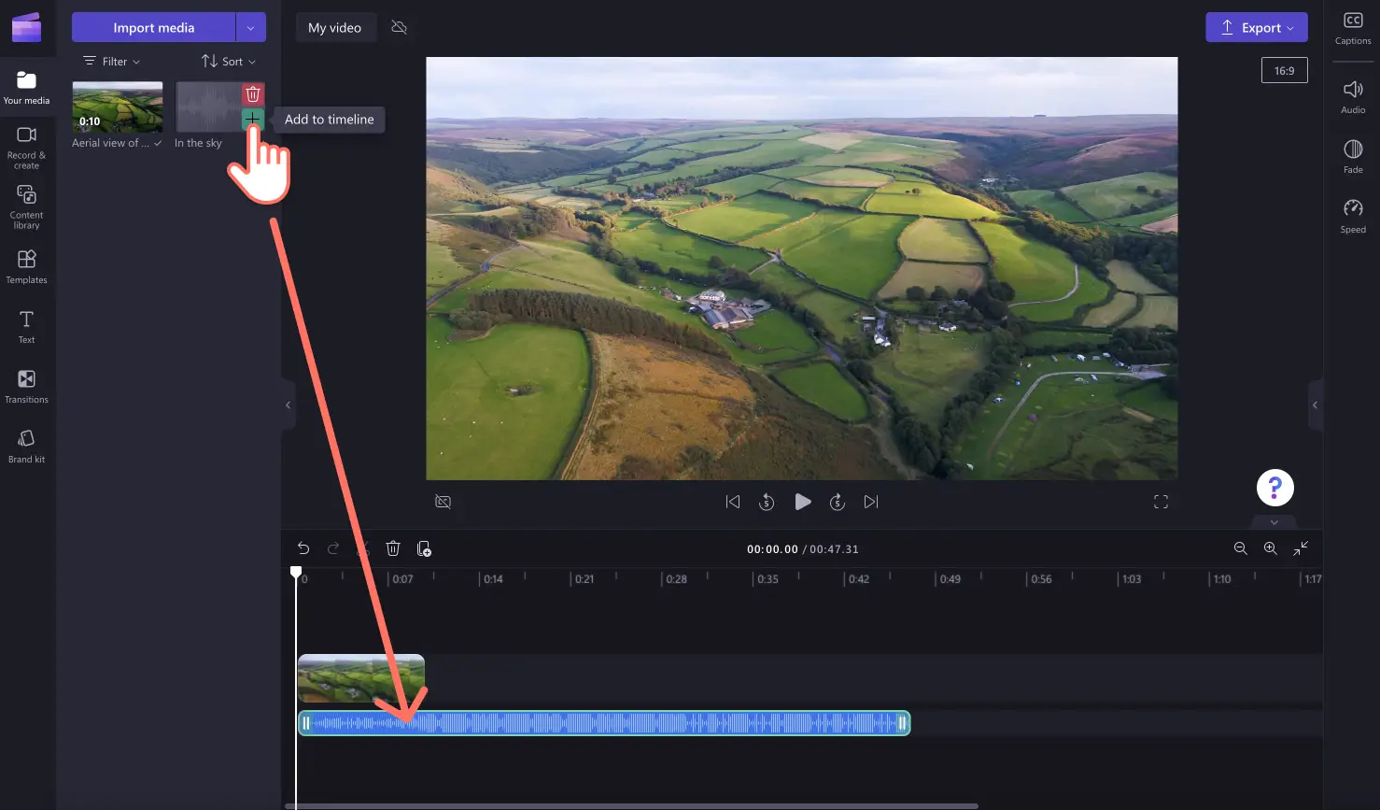Click the 0:21 mark on timeline ruler
Viewport: 1380px width, 810px height.
584,579
